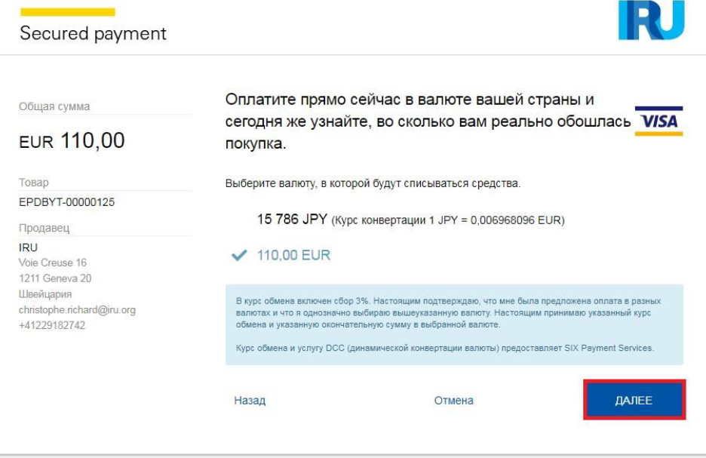Click the IRU logo

[x=651, y=20]
